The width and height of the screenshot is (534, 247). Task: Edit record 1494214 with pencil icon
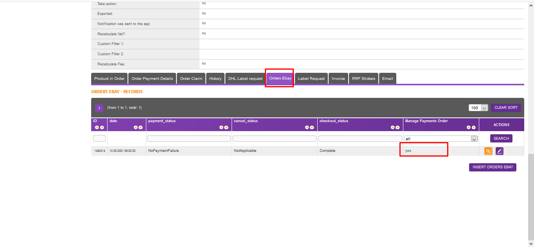coord(500,151)
